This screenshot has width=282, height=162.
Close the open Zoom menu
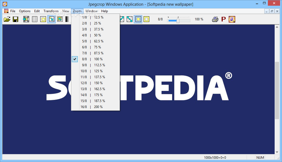point(77,11)
